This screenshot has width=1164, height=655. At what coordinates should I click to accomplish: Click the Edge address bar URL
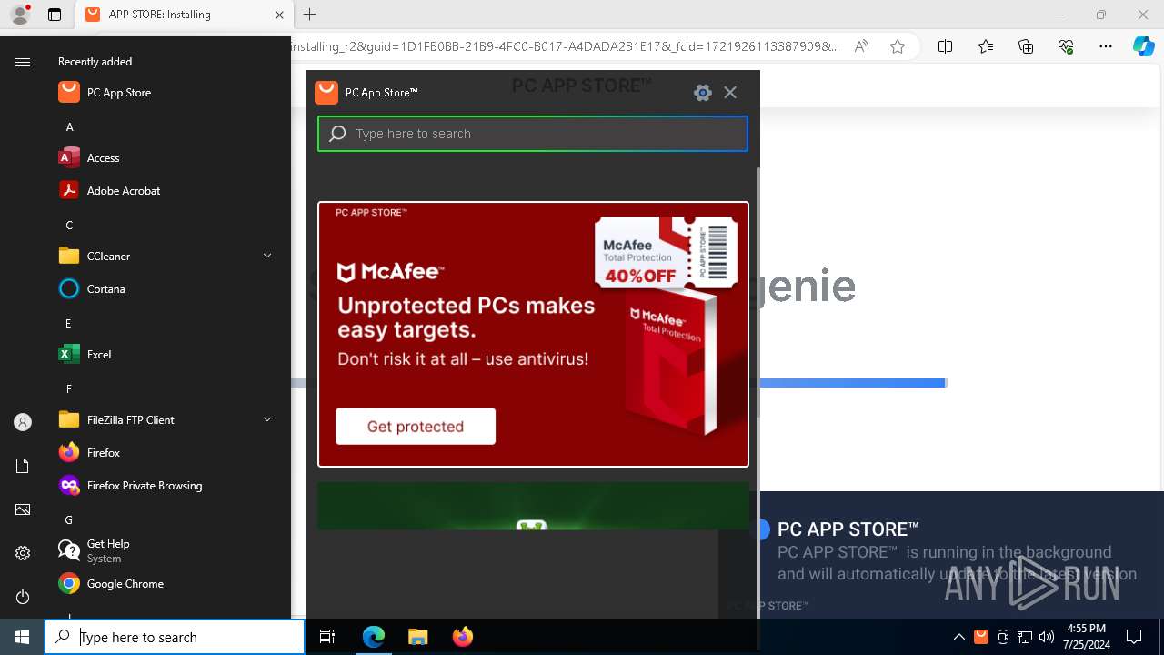coord(564,46)
